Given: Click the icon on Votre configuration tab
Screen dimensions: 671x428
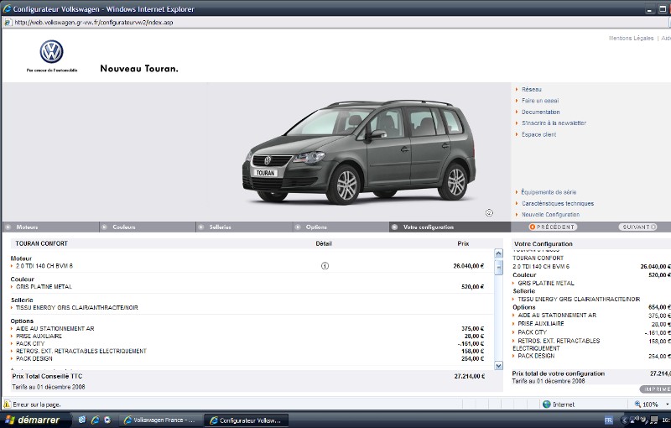Looking at the screenshot, I should pyautogui.click(x=394, y=227).
